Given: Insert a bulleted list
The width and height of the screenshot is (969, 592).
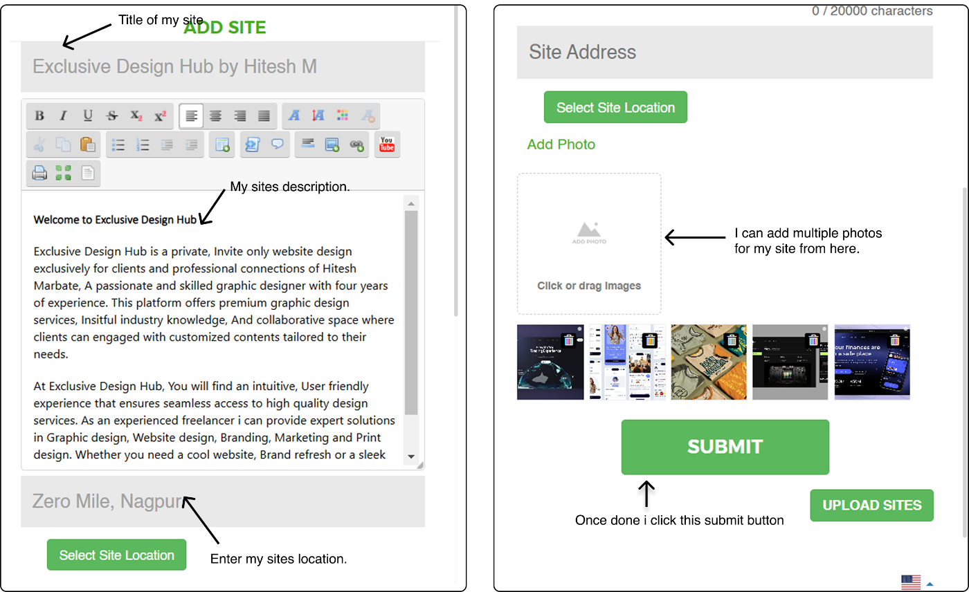Looking at the screenshot, I should coord(118,145).
